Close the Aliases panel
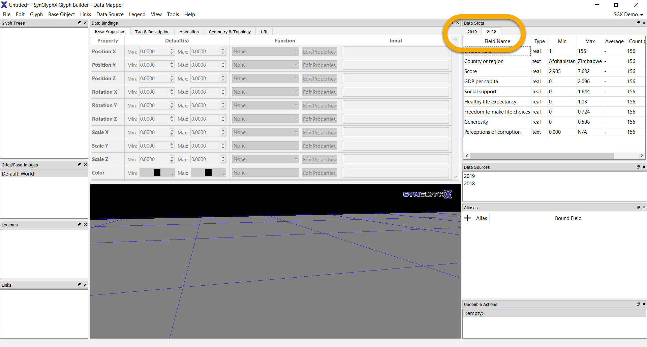Image resolution: width=647 pixels, height=347 pixels. [644, 208]
